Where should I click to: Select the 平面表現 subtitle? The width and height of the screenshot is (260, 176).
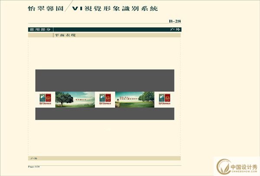(x=65, y=35)
